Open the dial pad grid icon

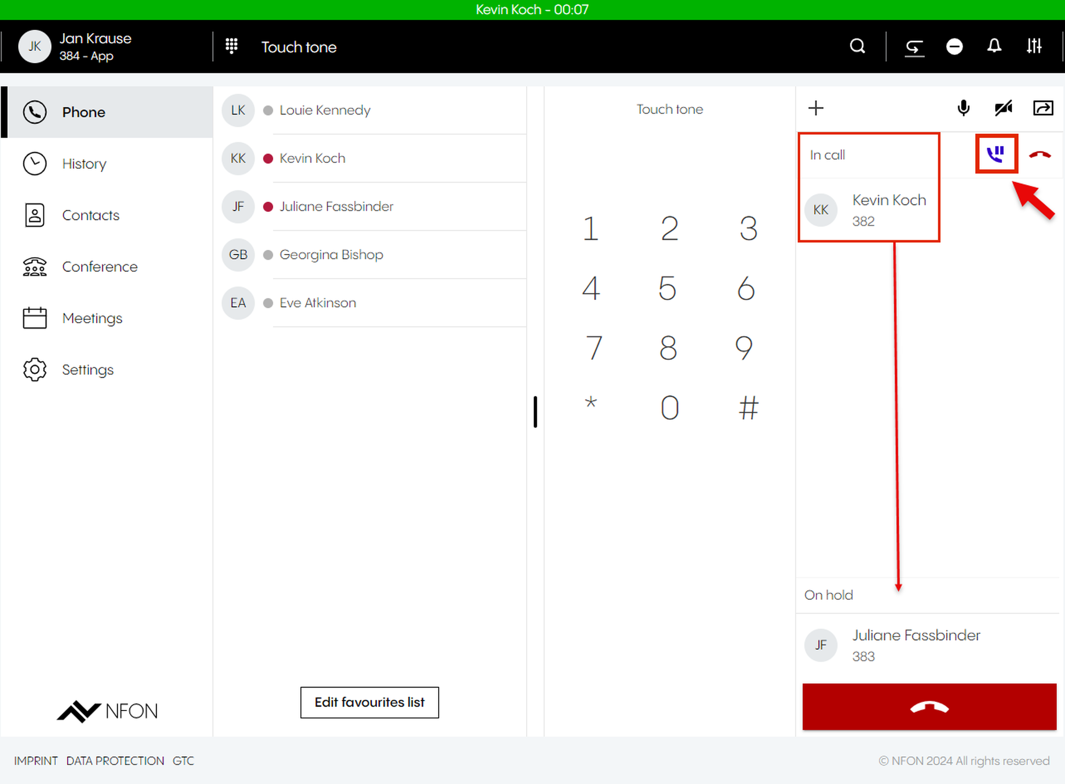(232, 46)
